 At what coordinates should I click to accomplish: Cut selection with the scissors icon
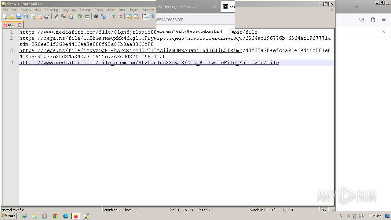[56, 16]
